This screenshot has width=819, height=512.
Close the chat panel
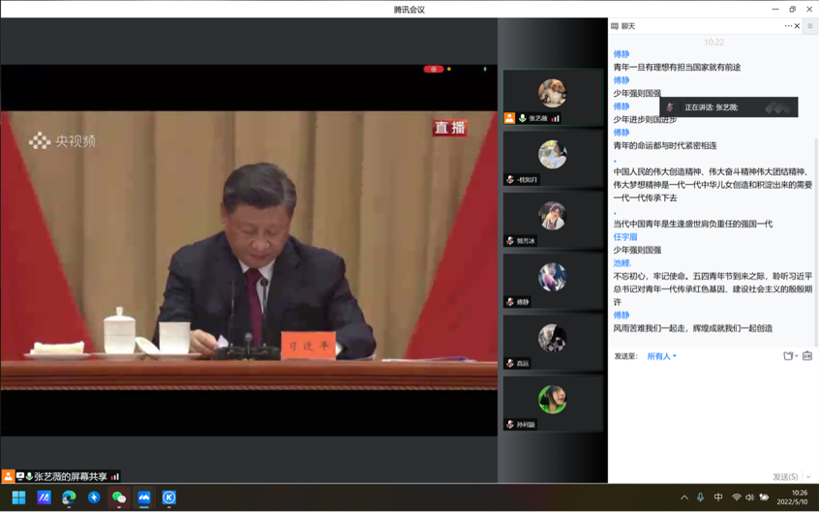pyautogui.click(x=798, y=26)
